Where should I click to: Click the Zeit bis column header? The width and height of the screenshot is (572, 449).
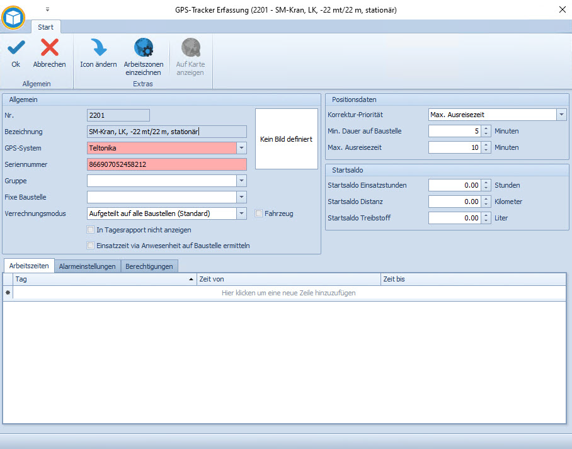[x=473, y=279]
